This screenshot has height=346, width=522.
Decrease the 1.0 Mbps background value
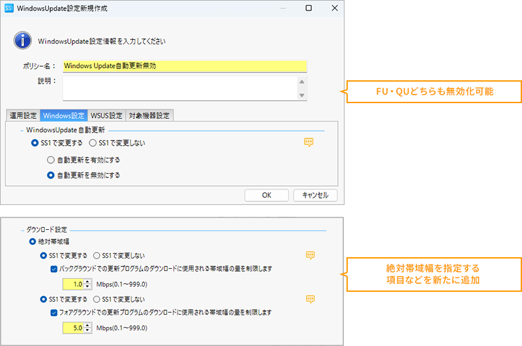tap(87, 287)
